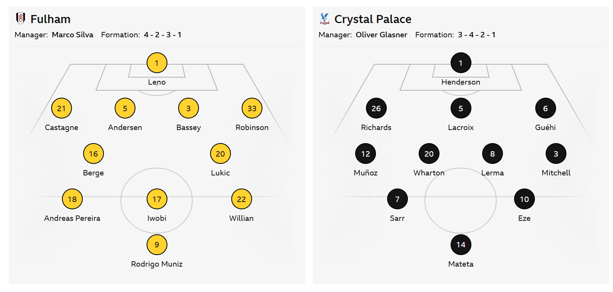Viewport: 613px width, 292px height.
Task: Click the Fulham club crest icon
Action: tap(21, 18)
